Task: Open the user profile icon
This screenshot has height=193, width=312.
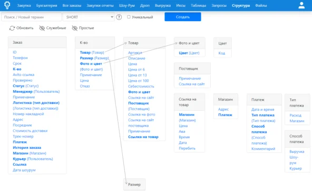Action: click(301, 5)
